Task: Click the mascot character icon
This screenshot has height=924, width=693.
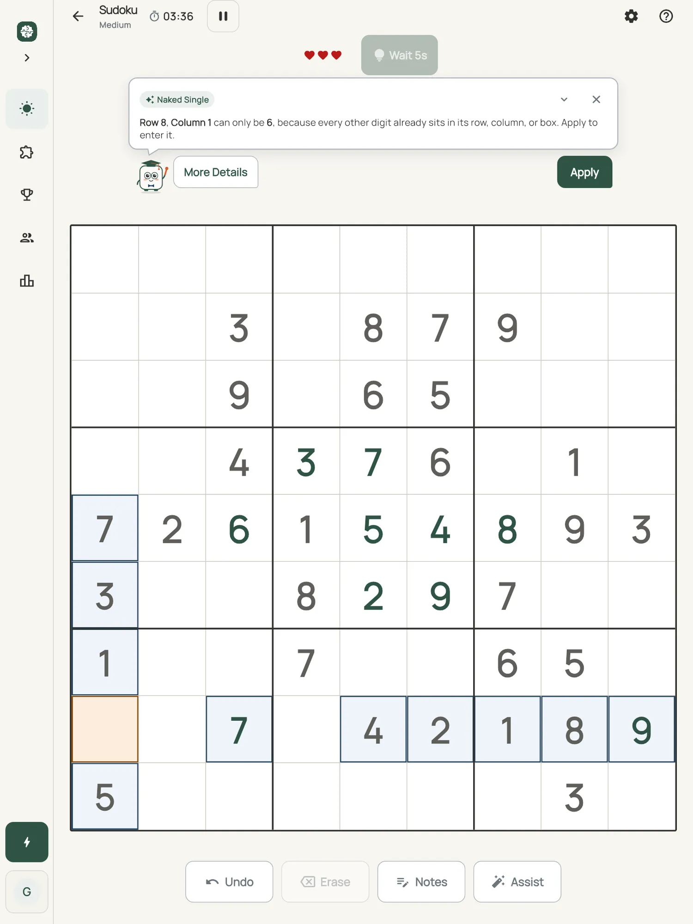Action: coord(152,176)
